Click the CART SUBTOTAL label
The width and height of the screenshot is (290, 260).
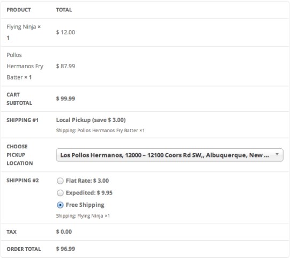pos(19,99)
